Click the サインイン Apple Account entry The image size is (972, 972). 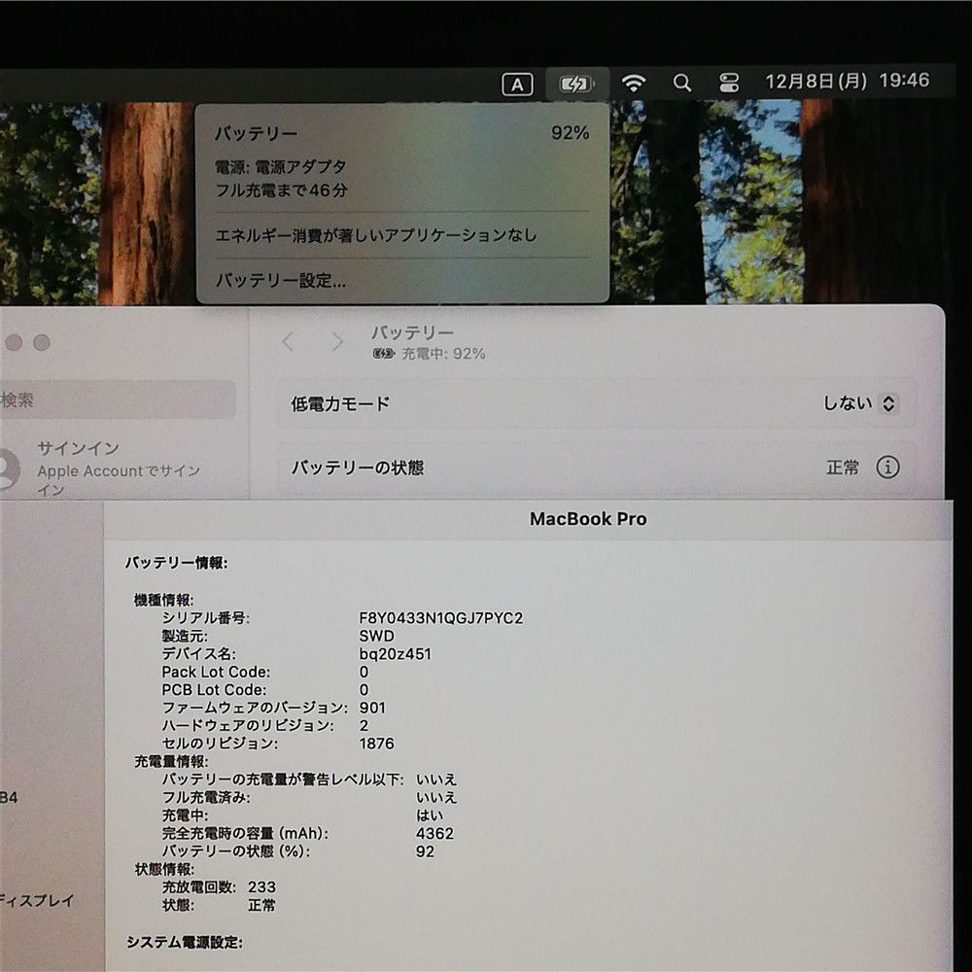pyautogui.click(x=78, y=448)
